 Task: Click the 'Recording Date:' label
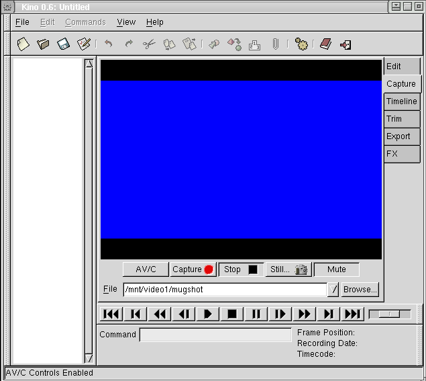(327, 343)
